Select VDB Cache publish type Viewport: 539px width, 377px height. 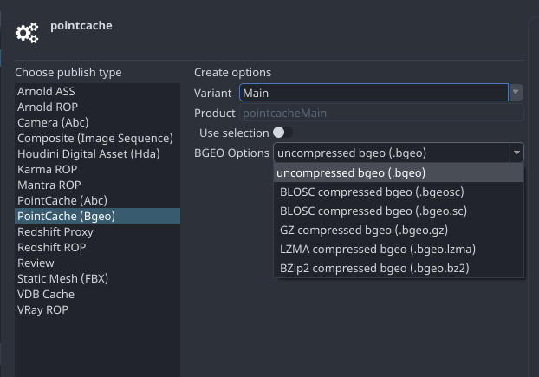(x=97, y=294)
